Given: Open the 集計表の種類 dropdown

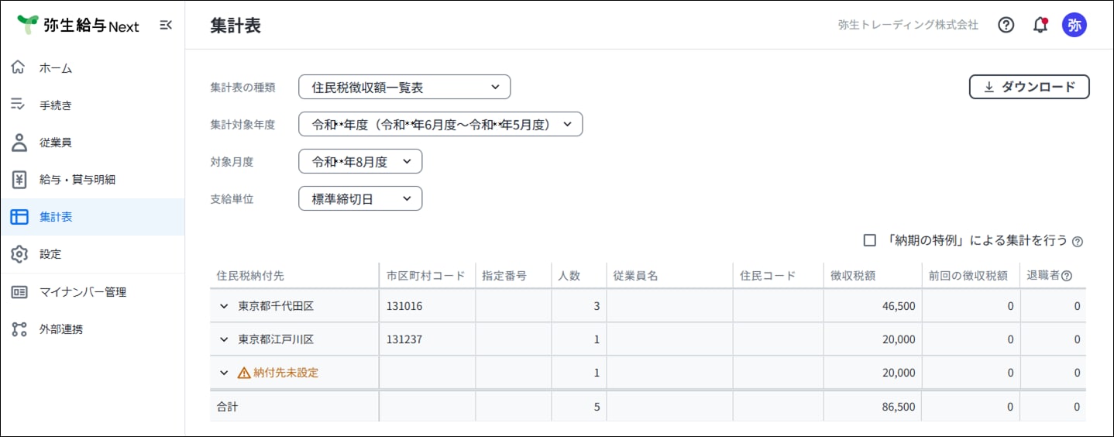Looking at the screenshot, I should pyautogui.click(x=404, y=88).
